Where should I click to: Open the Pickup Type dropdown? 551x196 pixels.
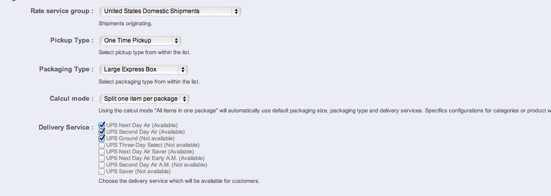pyautogui.click(x=140, y=41)
